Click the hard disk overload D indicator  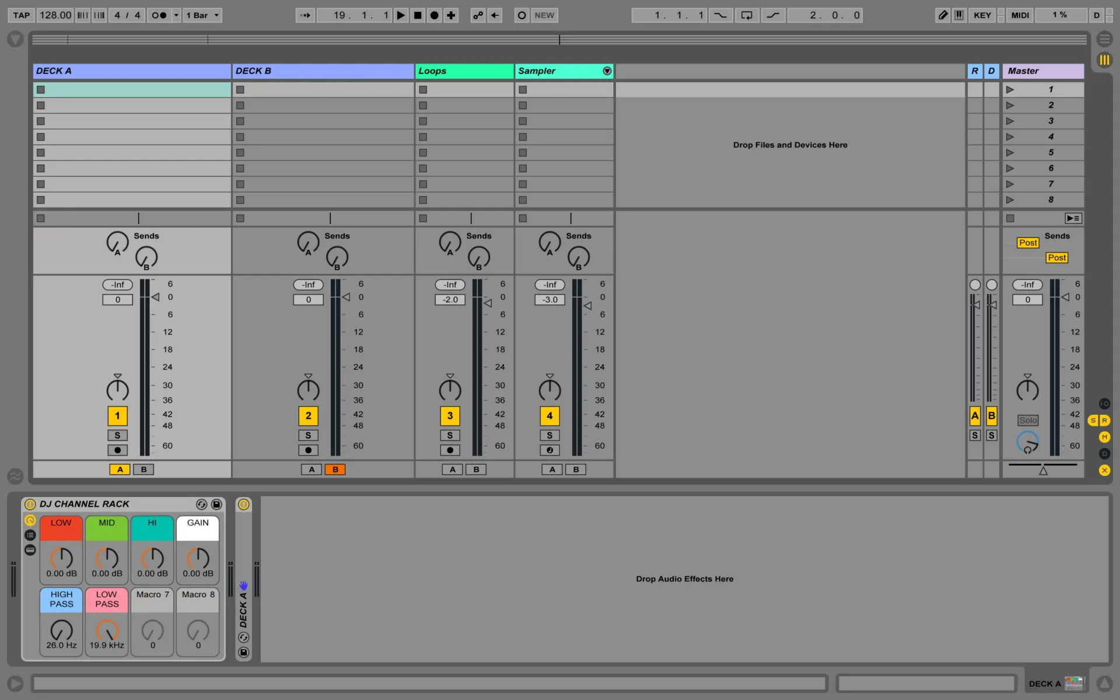click(x=1097, y=15)
